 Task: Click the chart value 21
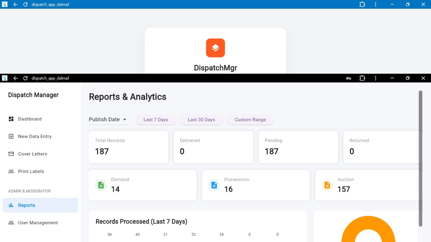[x=165, y=234]
